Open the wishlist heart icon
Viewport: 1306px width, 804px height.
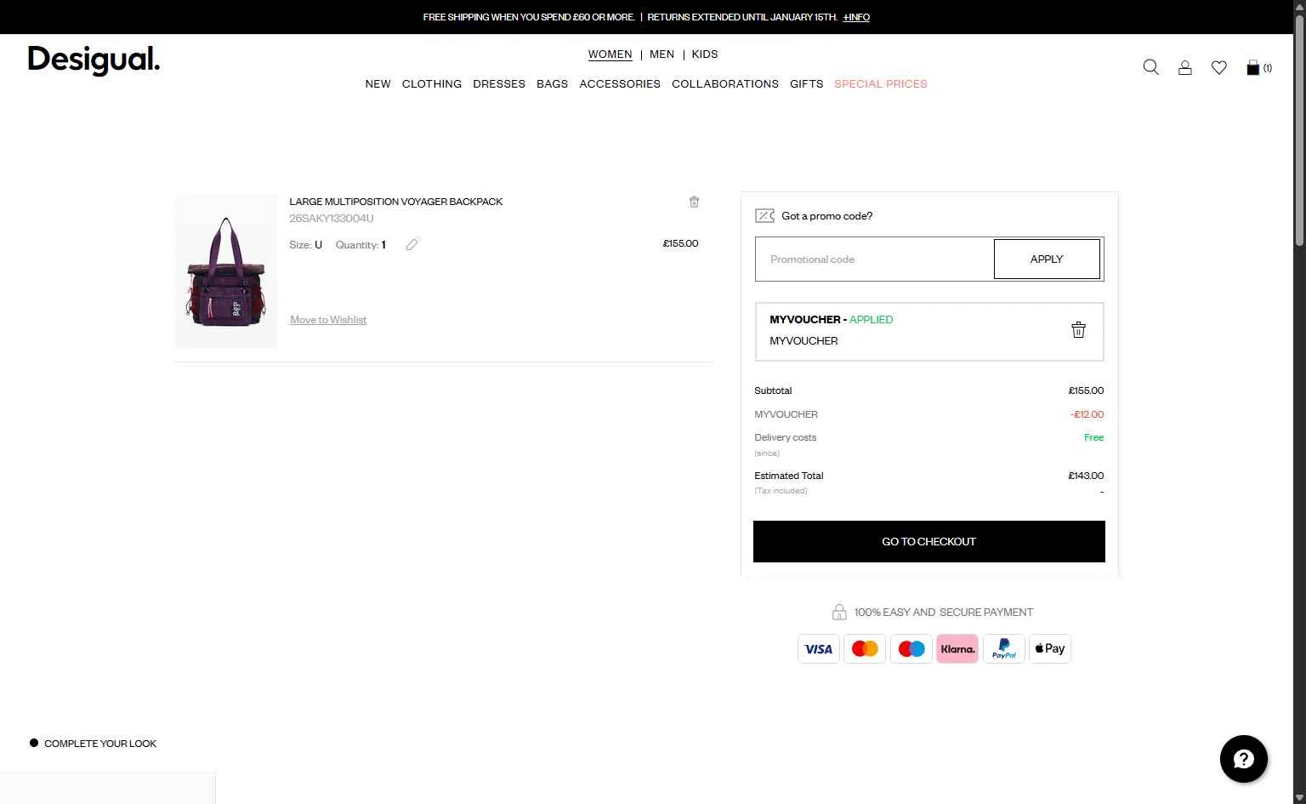(1219, 67)
